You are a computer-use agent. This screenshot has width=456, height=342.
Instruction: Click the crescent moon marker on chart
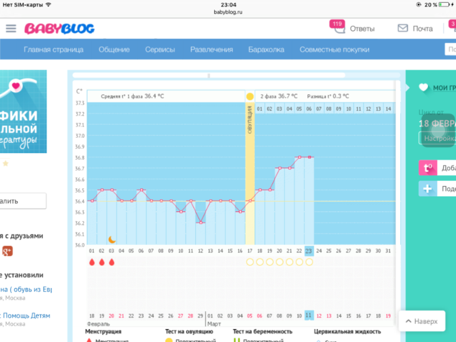112,240
